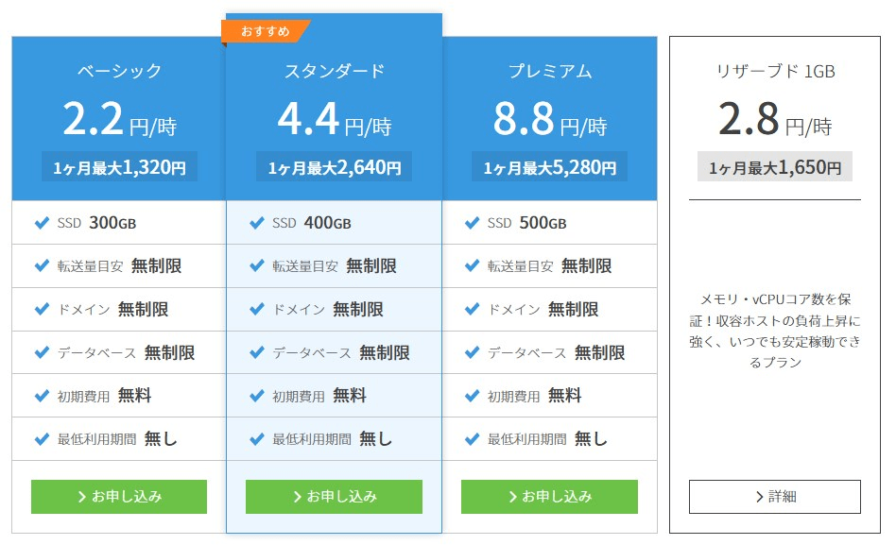896x545 pixels.
Task: Click プレミアム 初期費用 checkmark icon
Action: click(472, 396)
